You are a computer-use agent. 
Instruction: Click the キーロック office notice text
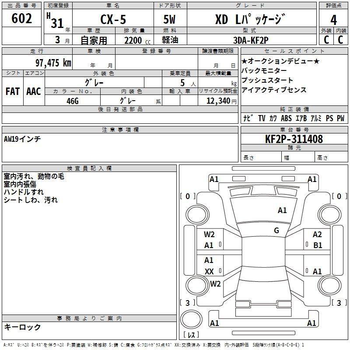[23, 327]
